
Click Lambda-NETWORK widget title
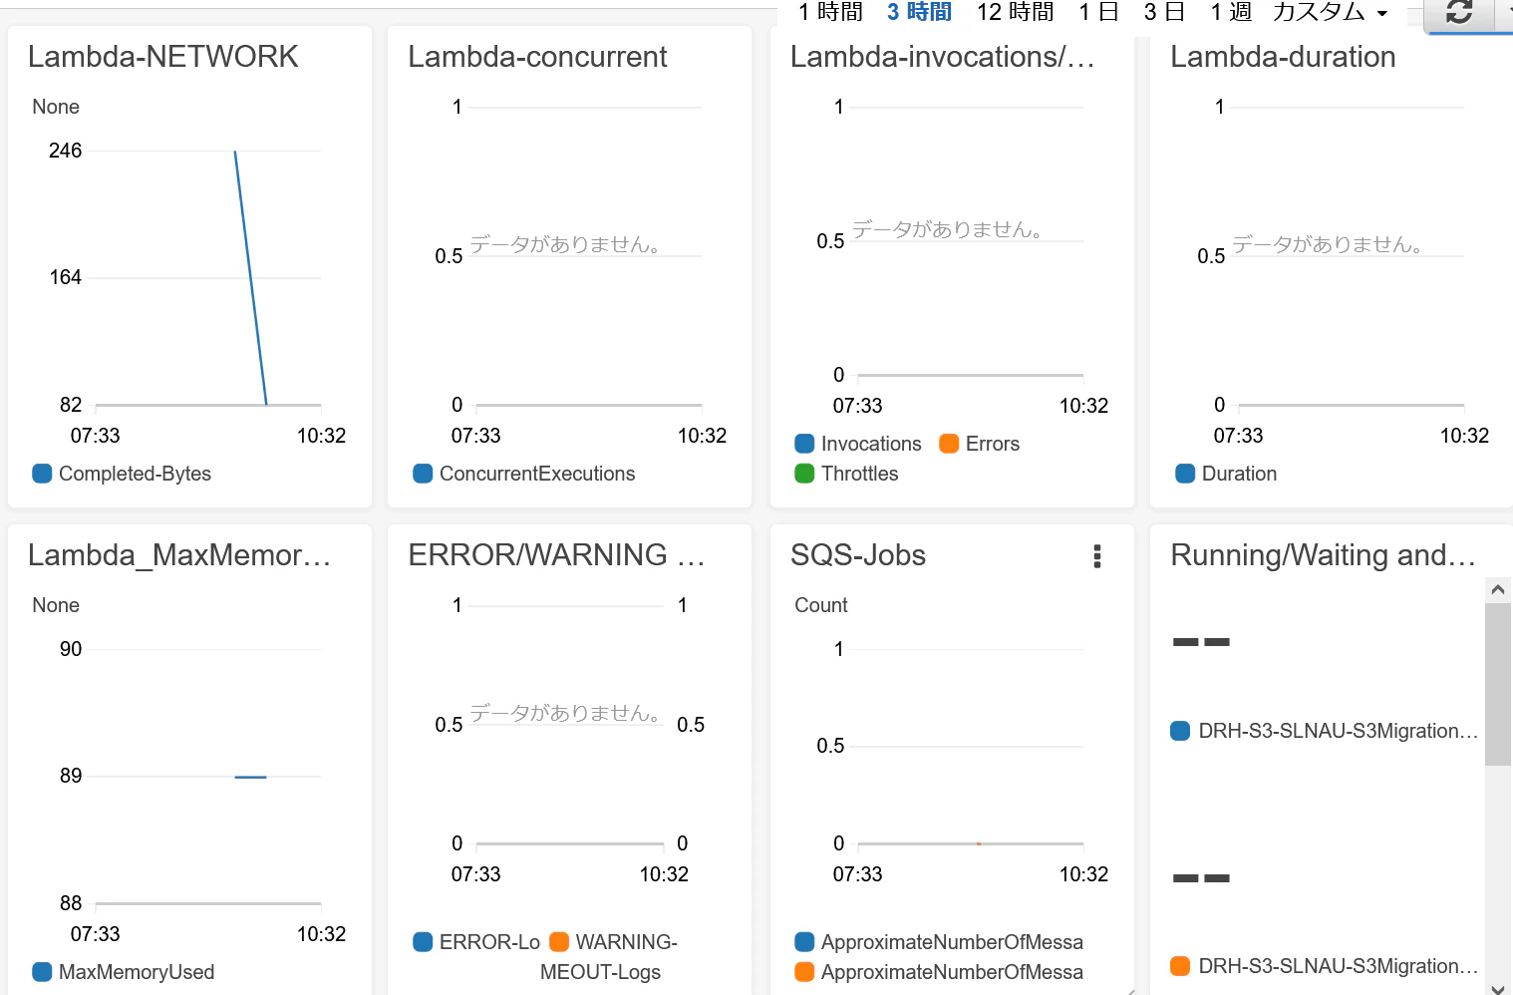163,57
